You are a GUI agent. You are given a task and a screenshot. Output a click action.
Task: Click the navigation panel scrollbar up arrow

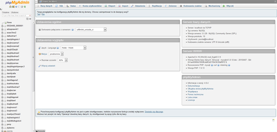click(33, 22)
